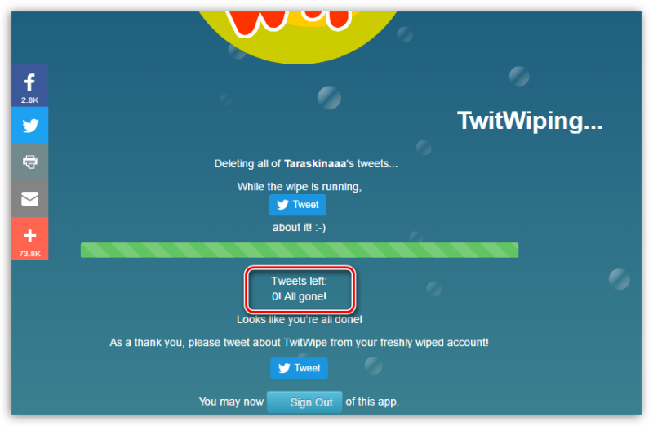
Task: Click the bold Taraskinaaa username
Action: pyautogui.click(x=315, y=164)
